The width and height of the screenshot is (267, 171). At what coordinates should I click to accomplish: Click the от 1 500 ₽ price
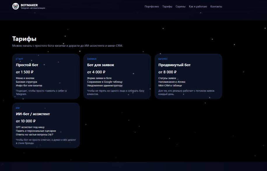25,72
